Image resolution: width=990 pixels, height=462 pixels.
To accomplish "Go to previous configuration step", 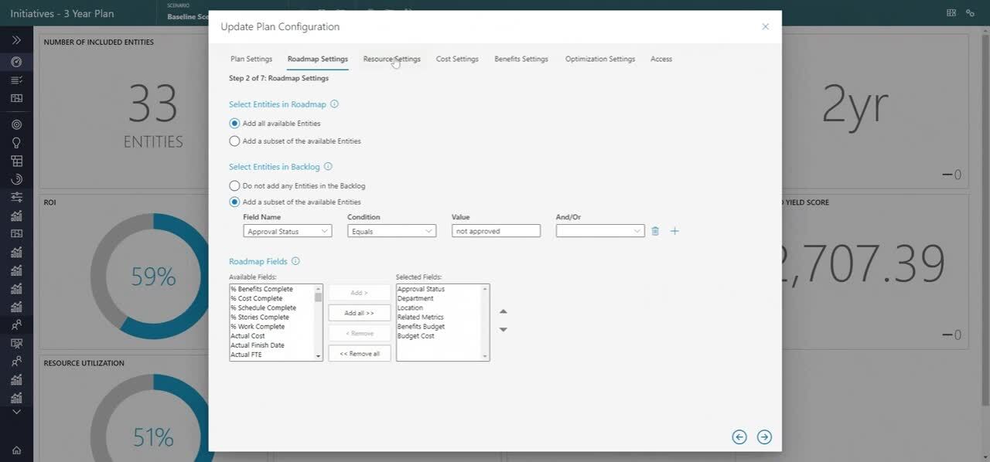I will point(739,437).
